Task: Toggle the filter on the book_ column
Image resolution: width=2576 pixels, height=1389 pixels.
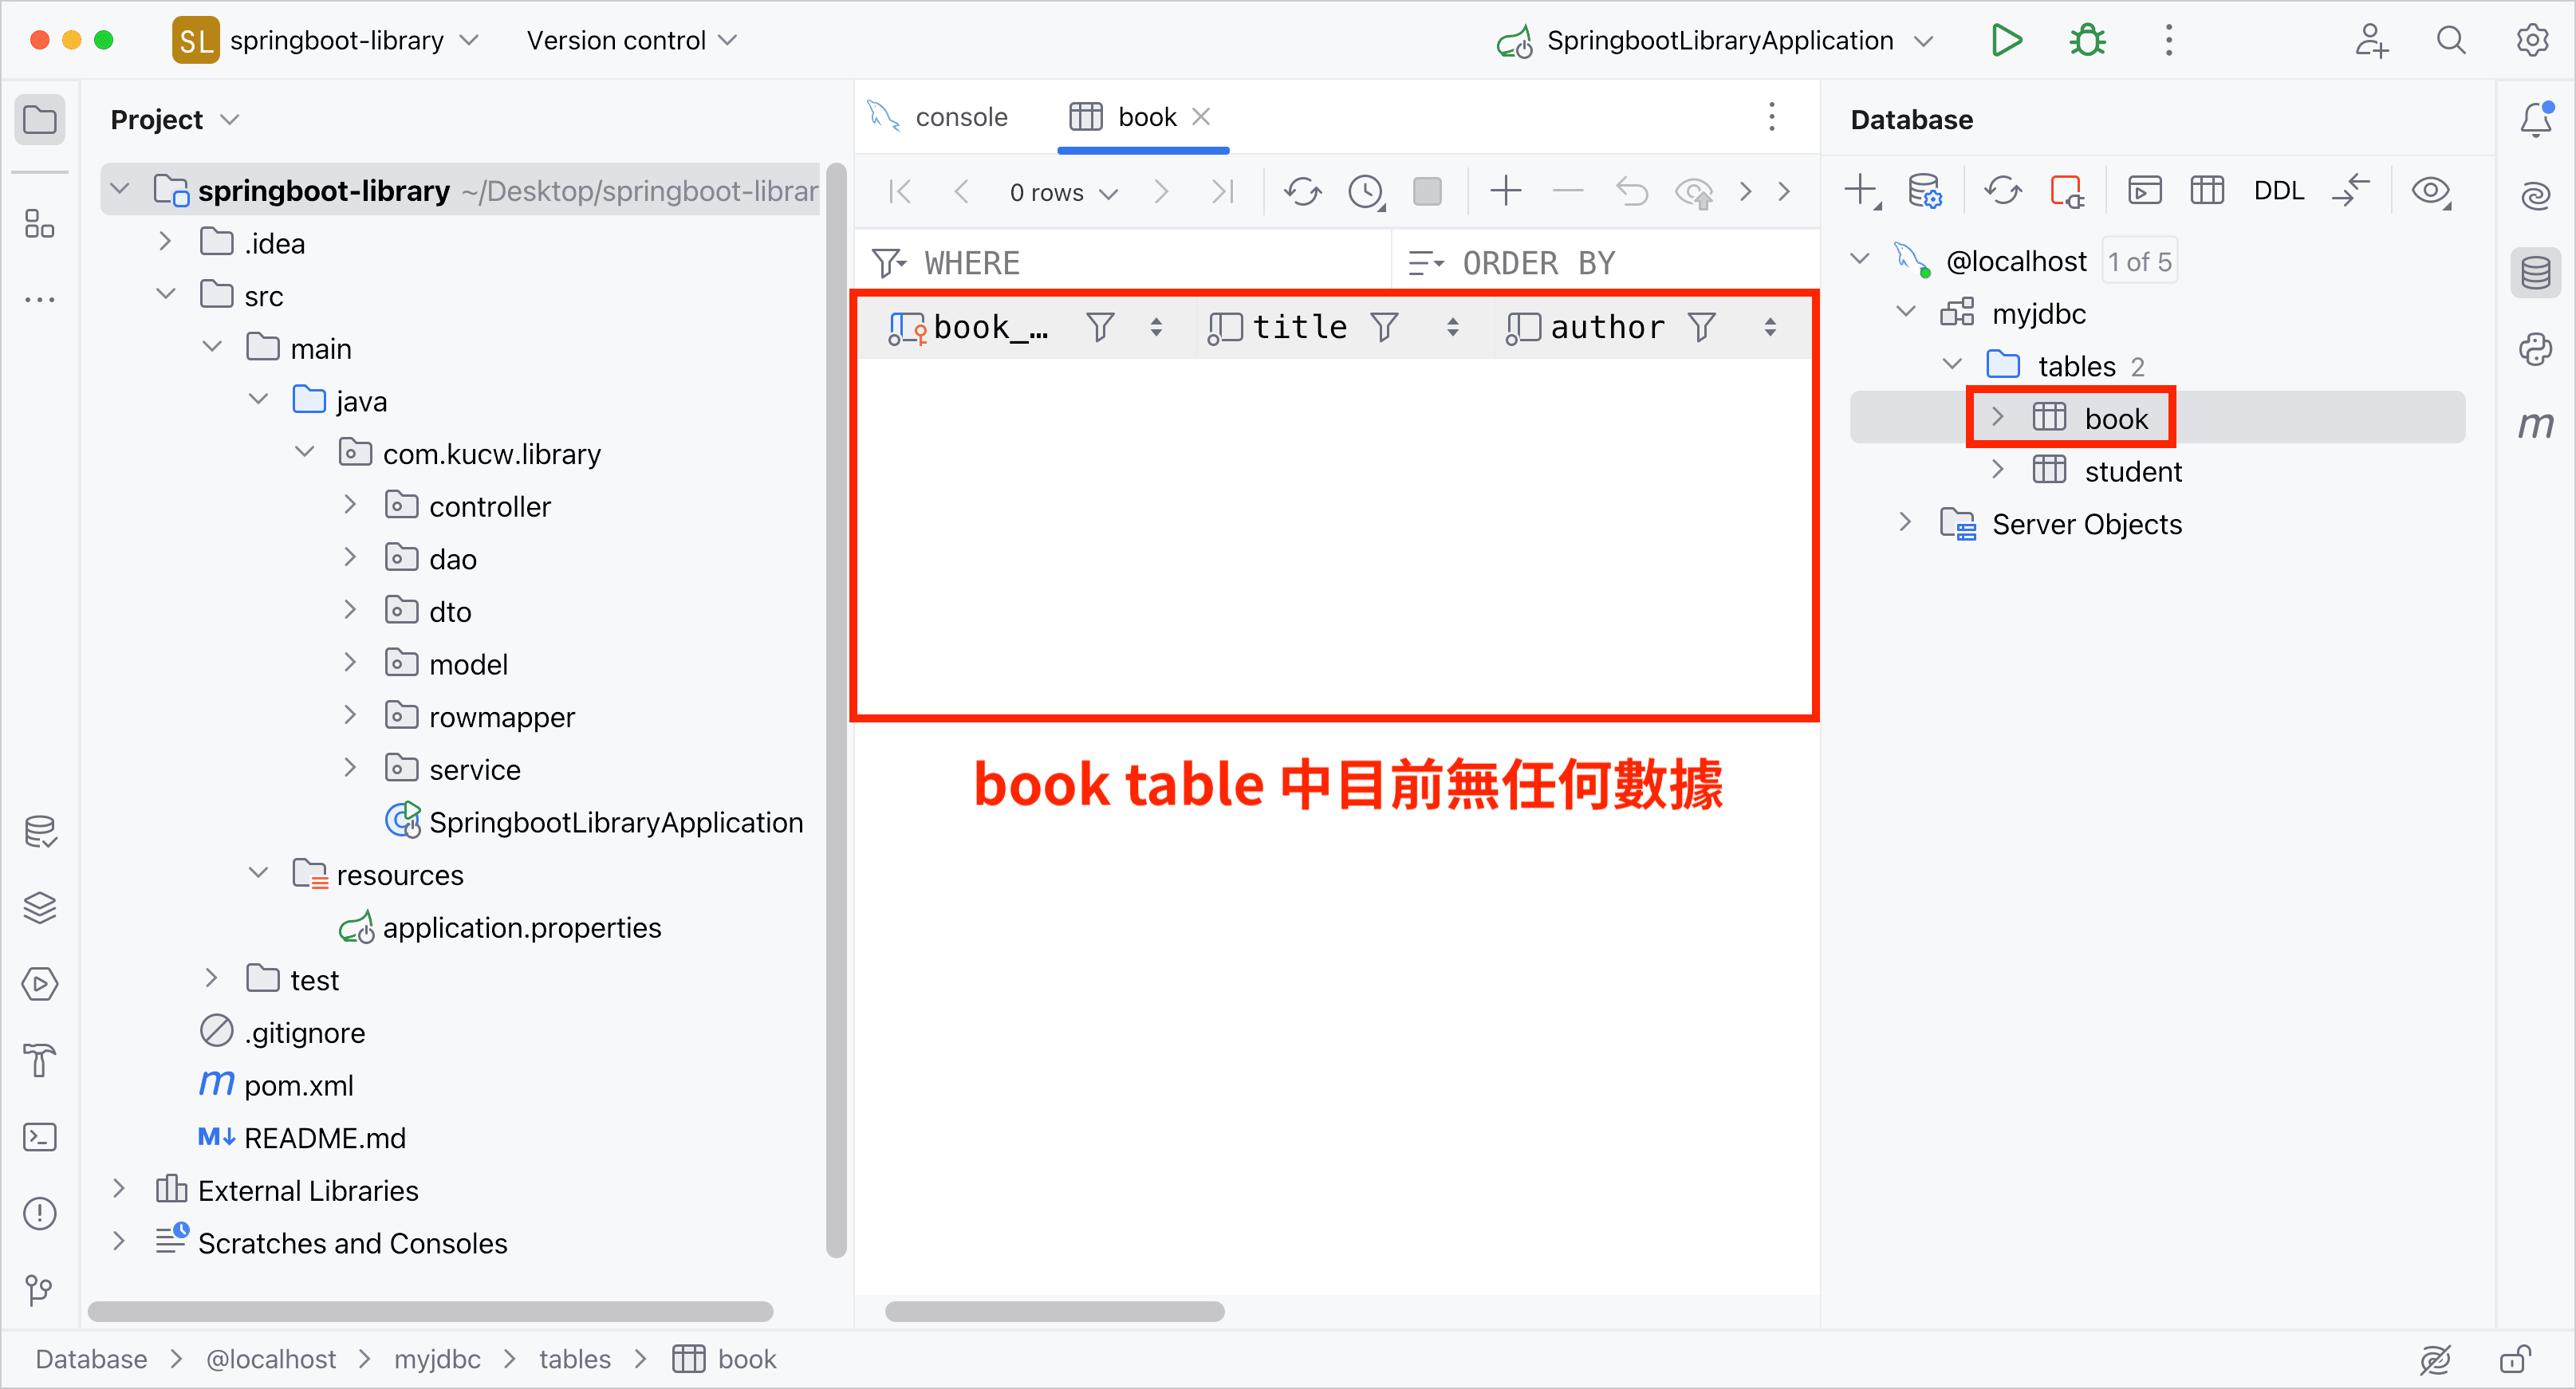Action: point(1100,327)
